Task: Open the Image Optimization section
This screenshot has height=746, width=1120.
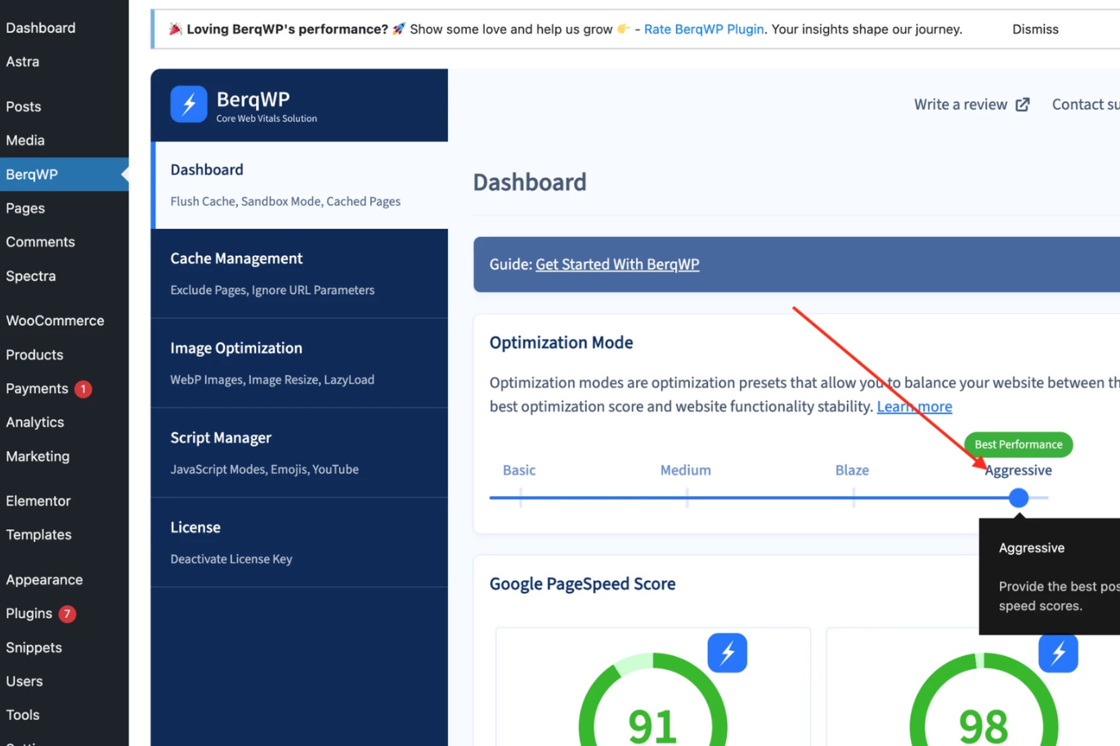Action: point(300,363)
